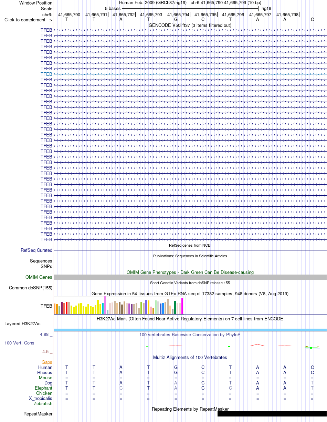Click the 'Sequences' publications track label
The width and height of the screenshot is (327, 422).
click(x=41, y=261)
